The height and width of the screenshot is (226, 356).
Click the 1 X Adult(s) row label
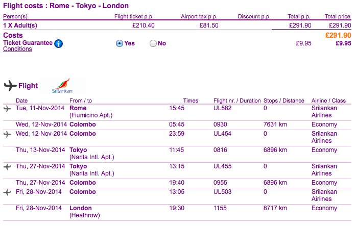[x=20, y=26]
